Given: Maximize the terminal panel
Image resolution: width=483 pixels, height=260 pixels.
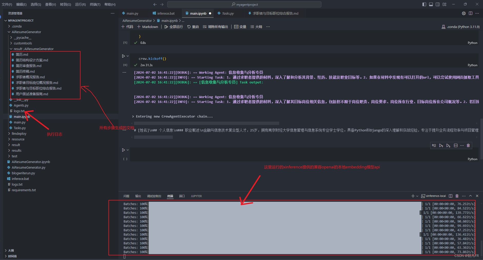Looking at the screenshot, I should (470, 196).
